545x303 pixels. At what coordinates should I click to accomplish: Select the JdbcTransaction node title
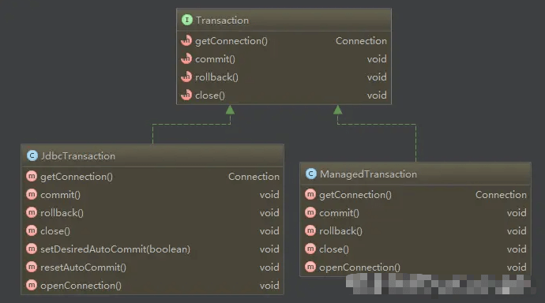(78, 156)
